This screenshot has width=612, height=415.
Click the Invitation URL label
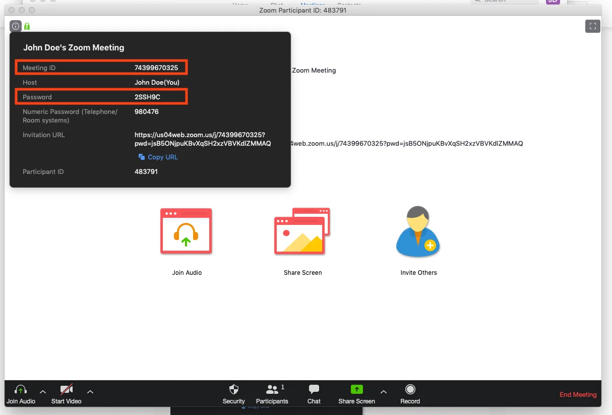pyautogui.click(x=44, y=135)
